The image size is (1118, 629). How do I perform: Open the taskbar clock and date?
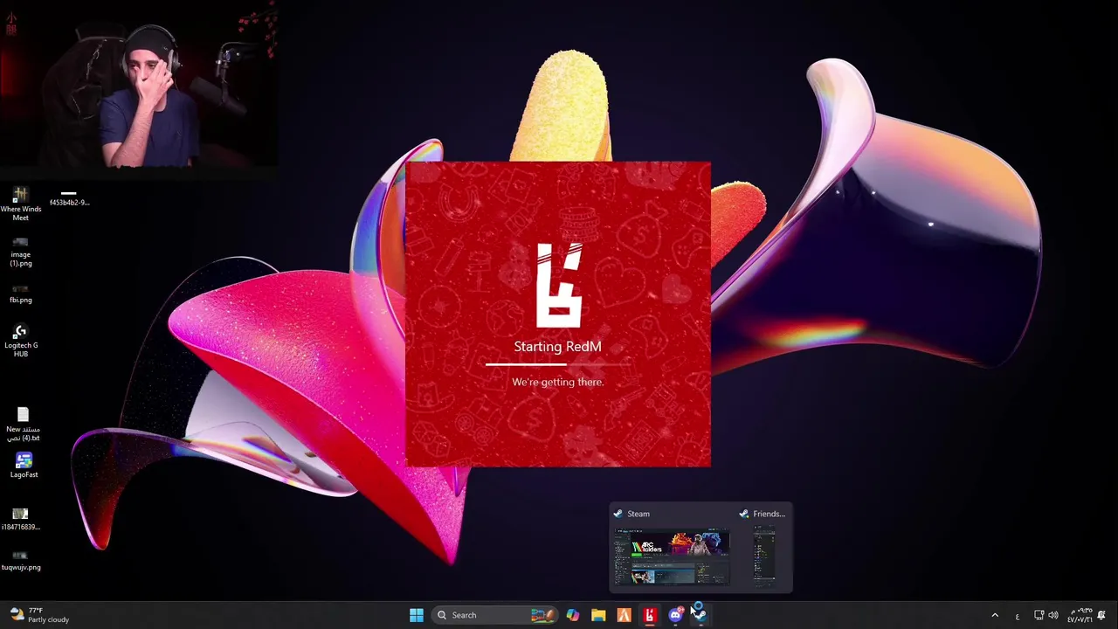1081,615
